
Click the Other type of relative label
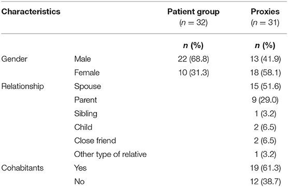[110, 154]
